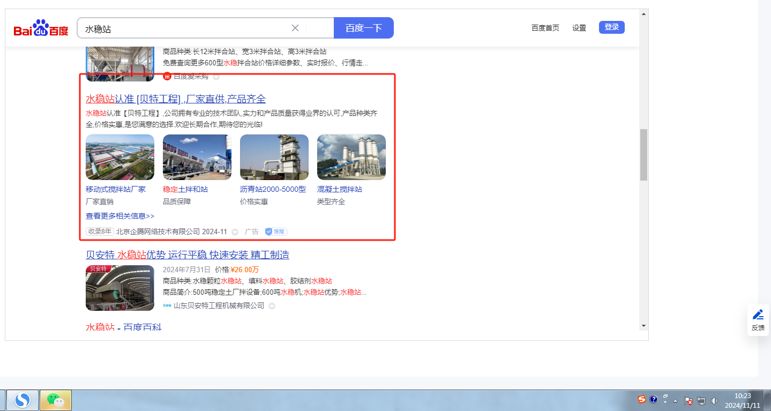Open the 查看更多相关信息>> link
This screenshot has height=411, width=771.
pyautogui.click(x=120, y=216)
